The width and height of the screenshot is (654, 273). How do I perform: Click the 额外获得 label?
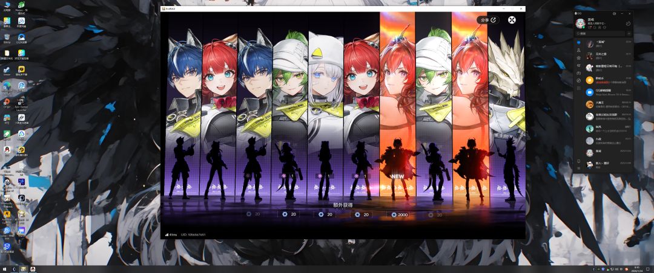[x=342, y=205]
